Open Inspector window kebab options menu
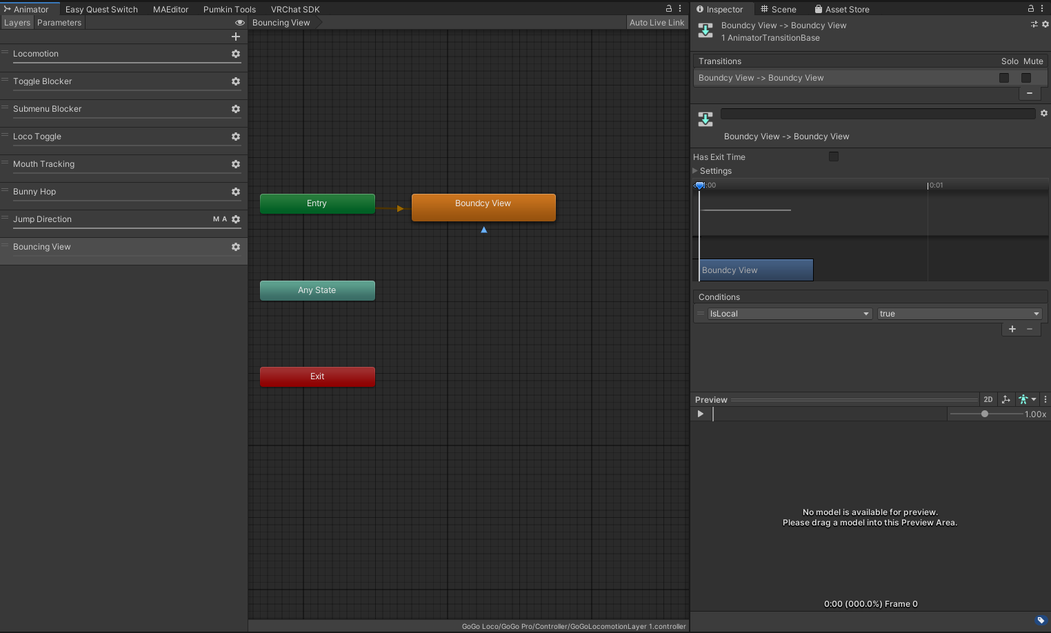 pyautogui.click(x=1042, y=8)
